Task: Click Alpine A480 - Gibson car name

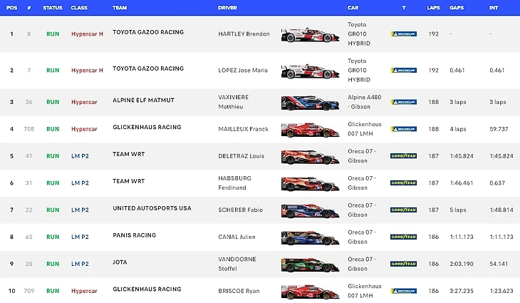Action: click(x=365, y=102)
